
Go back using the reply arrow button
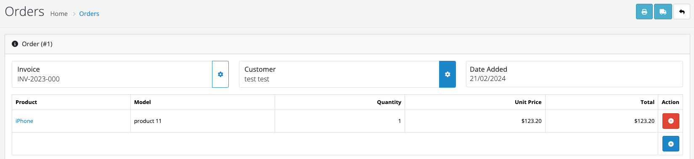coord(682,12)
